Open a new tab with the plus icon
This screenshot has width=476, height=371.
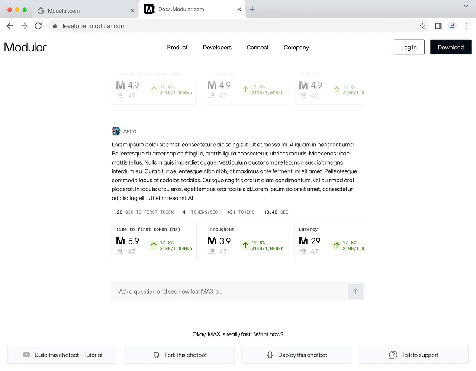(252, 9)
